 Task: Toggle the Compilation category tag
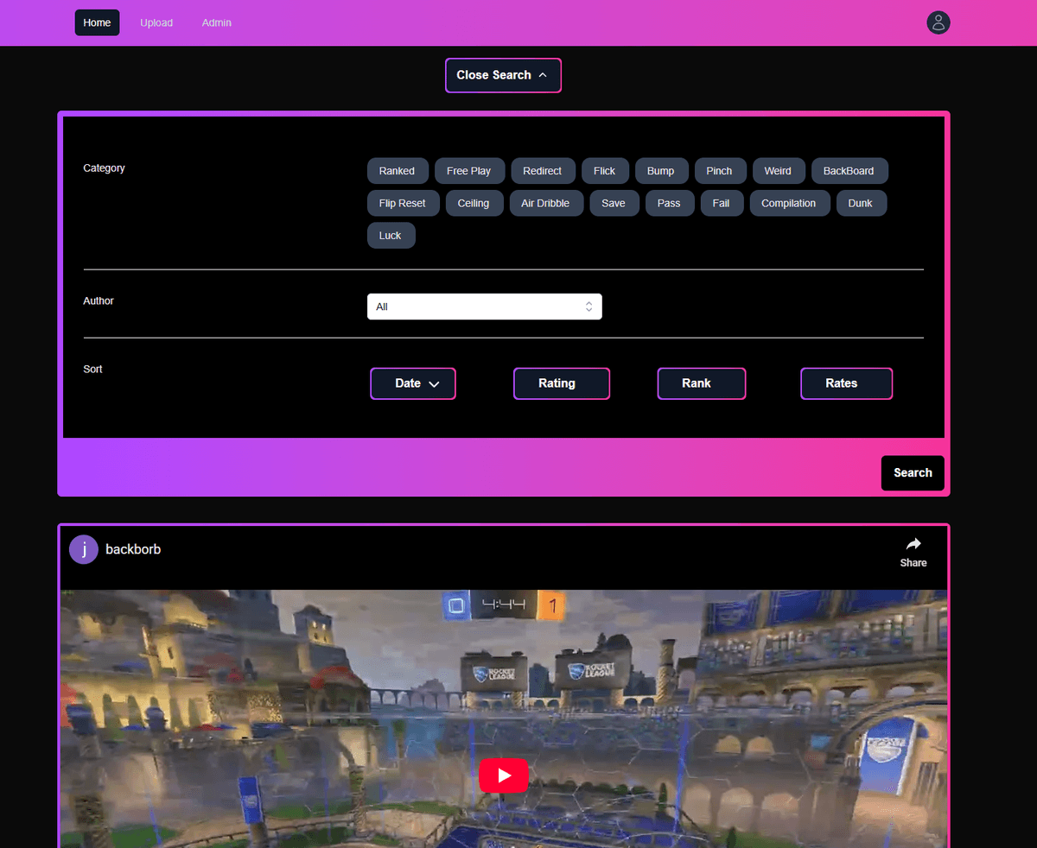coord(788,204)
